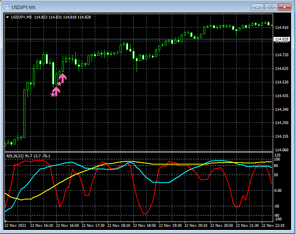Close the USDJPY,M5 chart window

click(284, 7)
